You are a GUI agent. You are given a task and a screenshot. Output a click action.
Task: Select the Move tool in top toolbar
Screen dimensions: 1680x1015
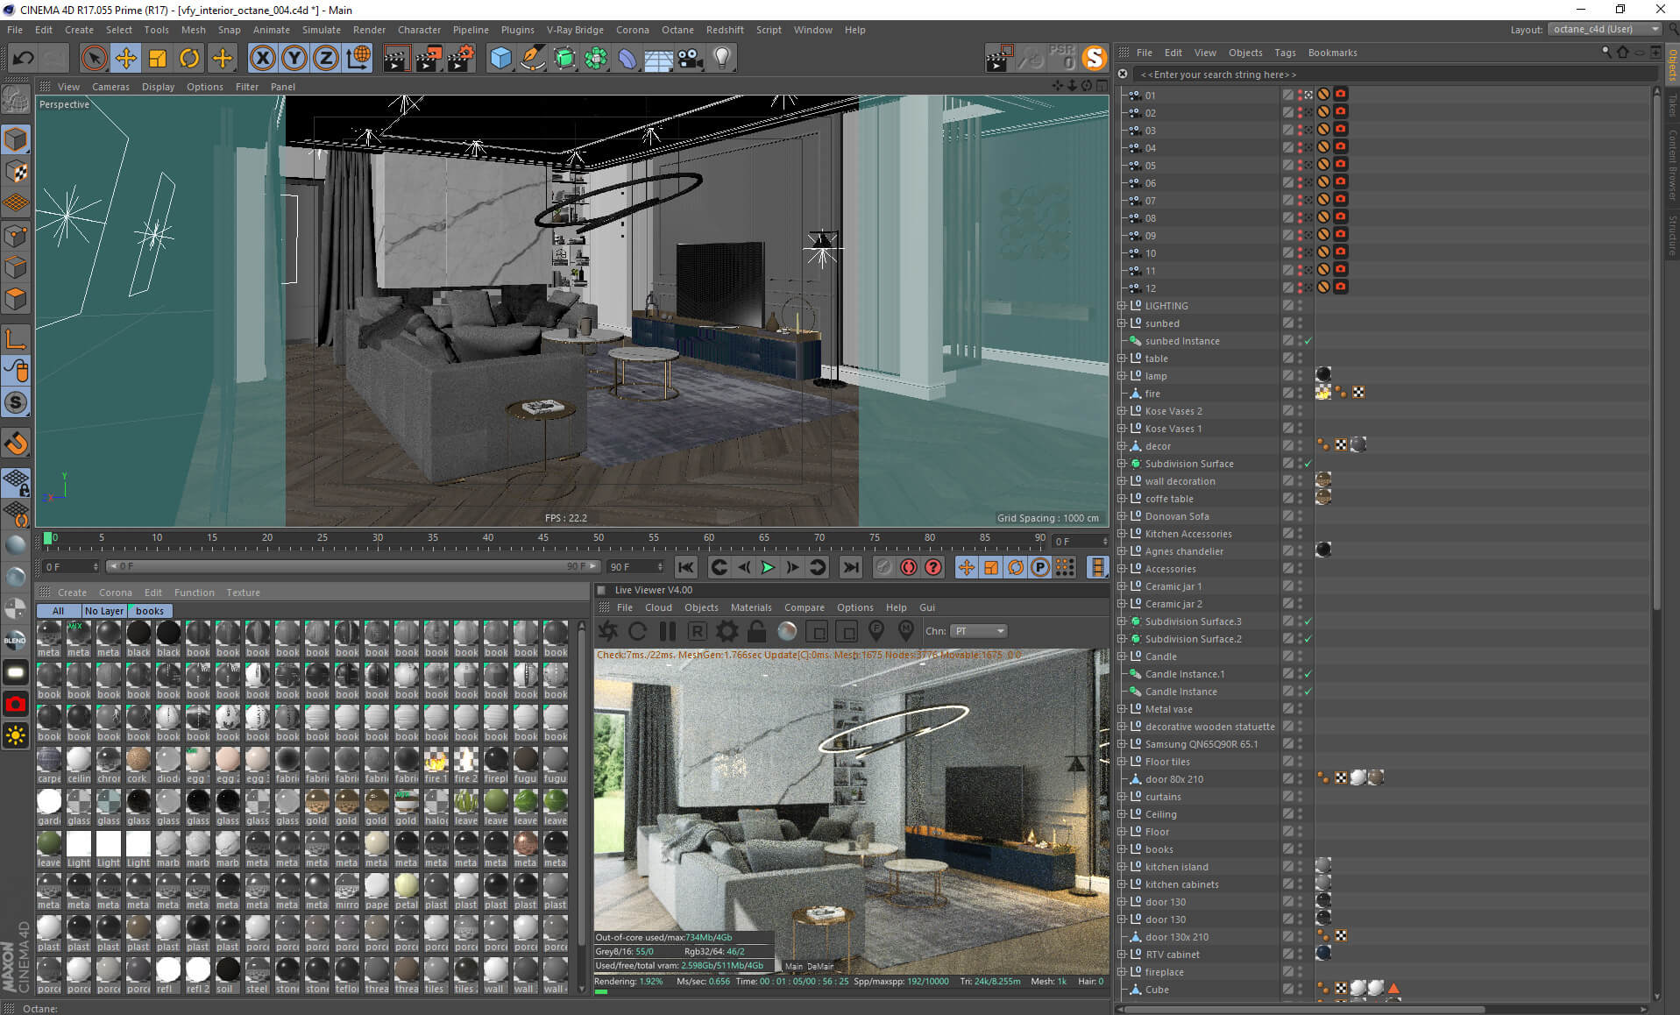tap(126, 59)
